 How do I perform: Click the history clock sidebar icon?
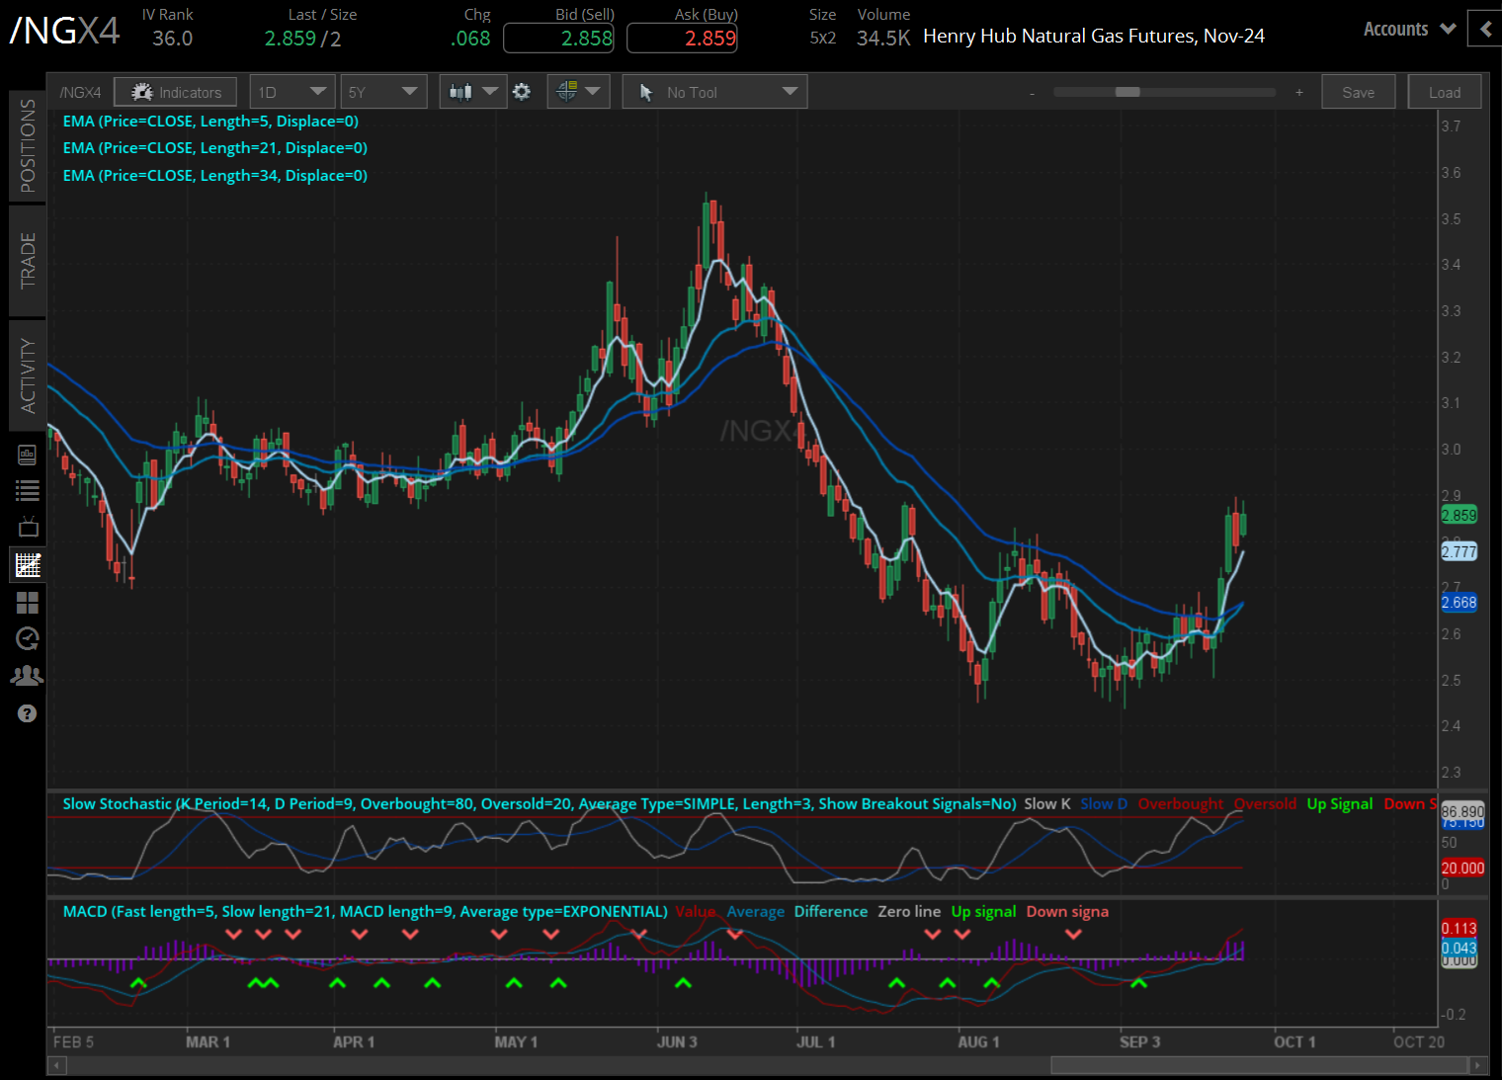click(27, 638)
